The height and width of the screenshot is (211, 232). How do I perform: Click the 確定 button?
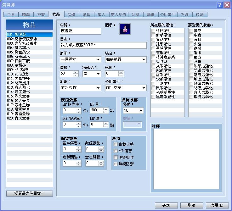pyautogui.click(x=166, y=205)
